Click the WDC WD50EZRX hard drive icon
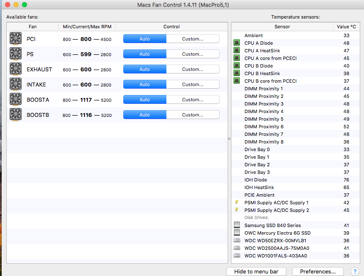364x276 pixels. (x=237, y=240)
